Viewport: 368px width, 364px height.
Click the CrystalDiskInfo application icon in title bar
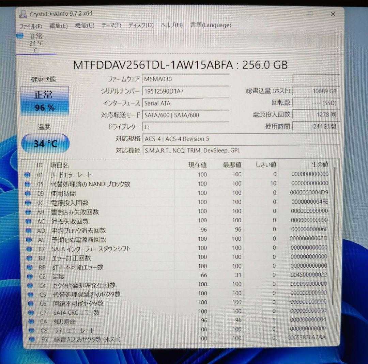23,14
